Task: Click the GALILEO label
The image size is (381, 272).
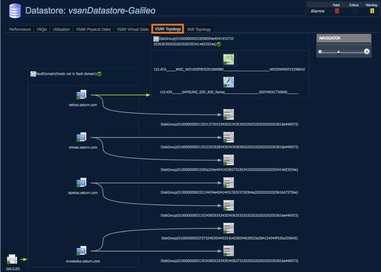Action: coord(13,269)
